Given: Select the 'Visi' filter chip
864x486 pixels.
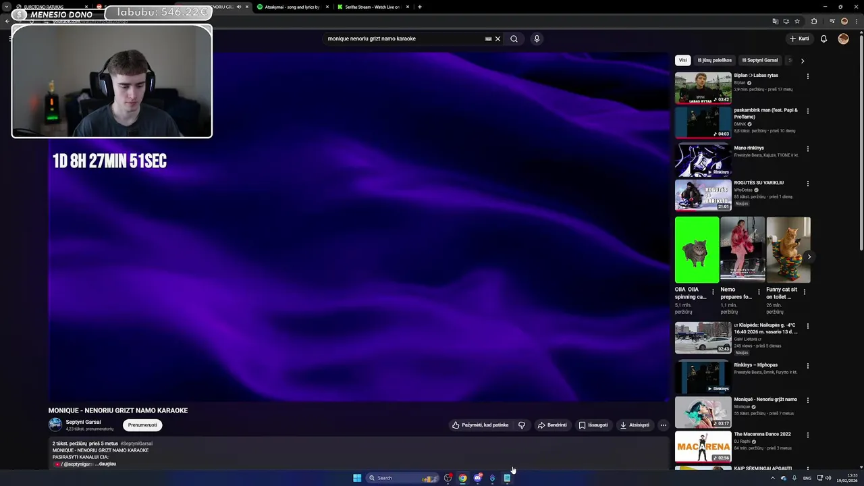Looking at the screenshot, I should click(x=682, y=60).
